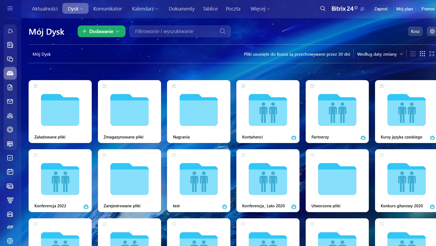This screenshot has height=246, width=436.
Task: Open disk settings via the gear icon
Action: [432, 31]
